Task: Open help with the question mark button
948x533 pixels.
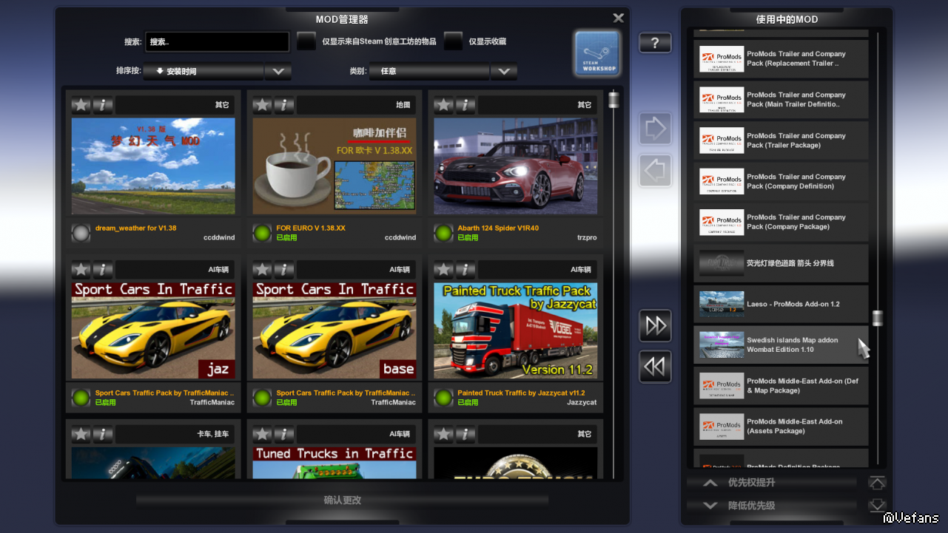Action: (x=655, y=43)
